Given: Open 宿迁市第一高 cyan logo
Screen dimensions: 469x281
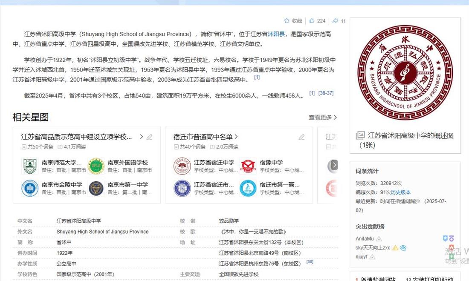Looking at the screenshot, I should click(248, 188).
